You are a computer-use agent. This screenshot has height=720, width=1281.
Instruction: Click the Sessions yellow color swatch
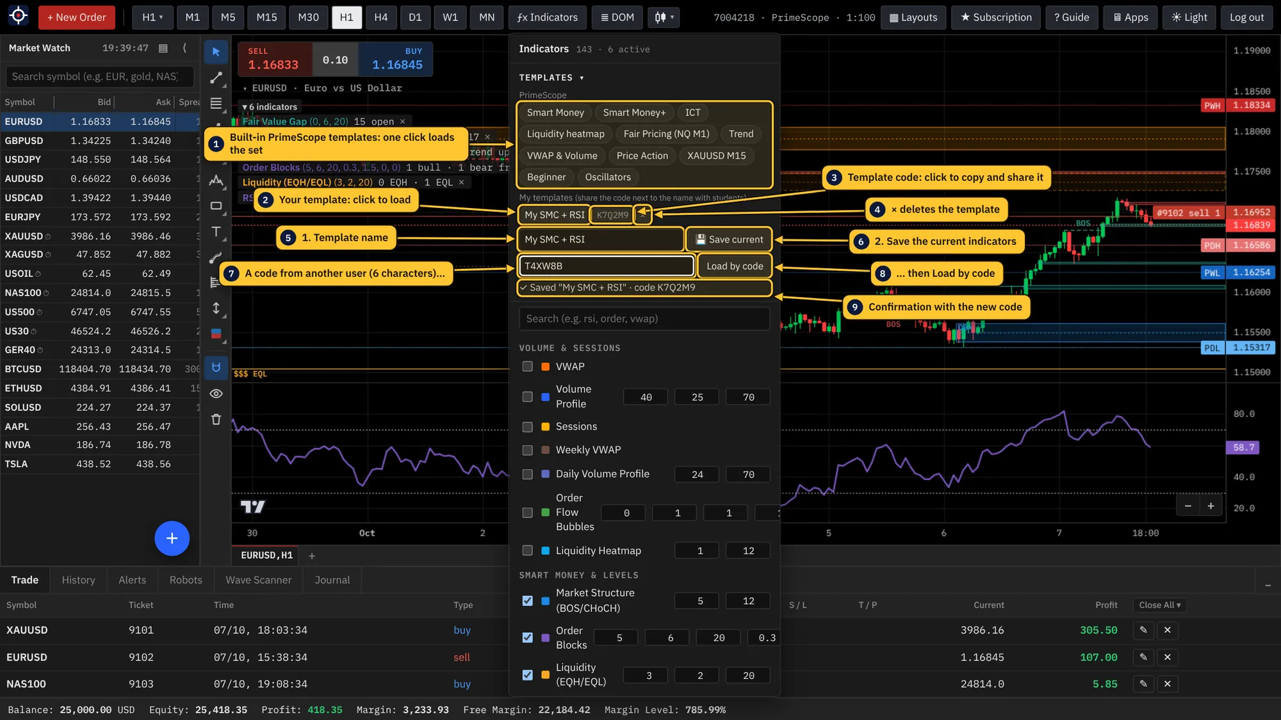click(545, 427)
